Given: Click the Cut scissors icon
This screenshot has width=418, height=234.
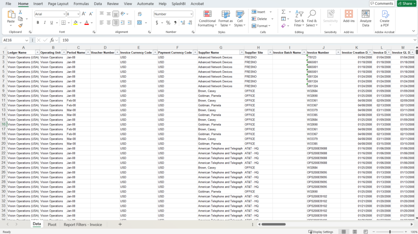Looking at the screenshot, I should [x=20, y=12].
